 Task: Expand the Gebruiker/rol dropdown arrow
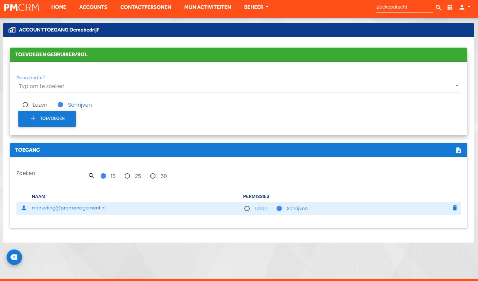tap(457, 86)
